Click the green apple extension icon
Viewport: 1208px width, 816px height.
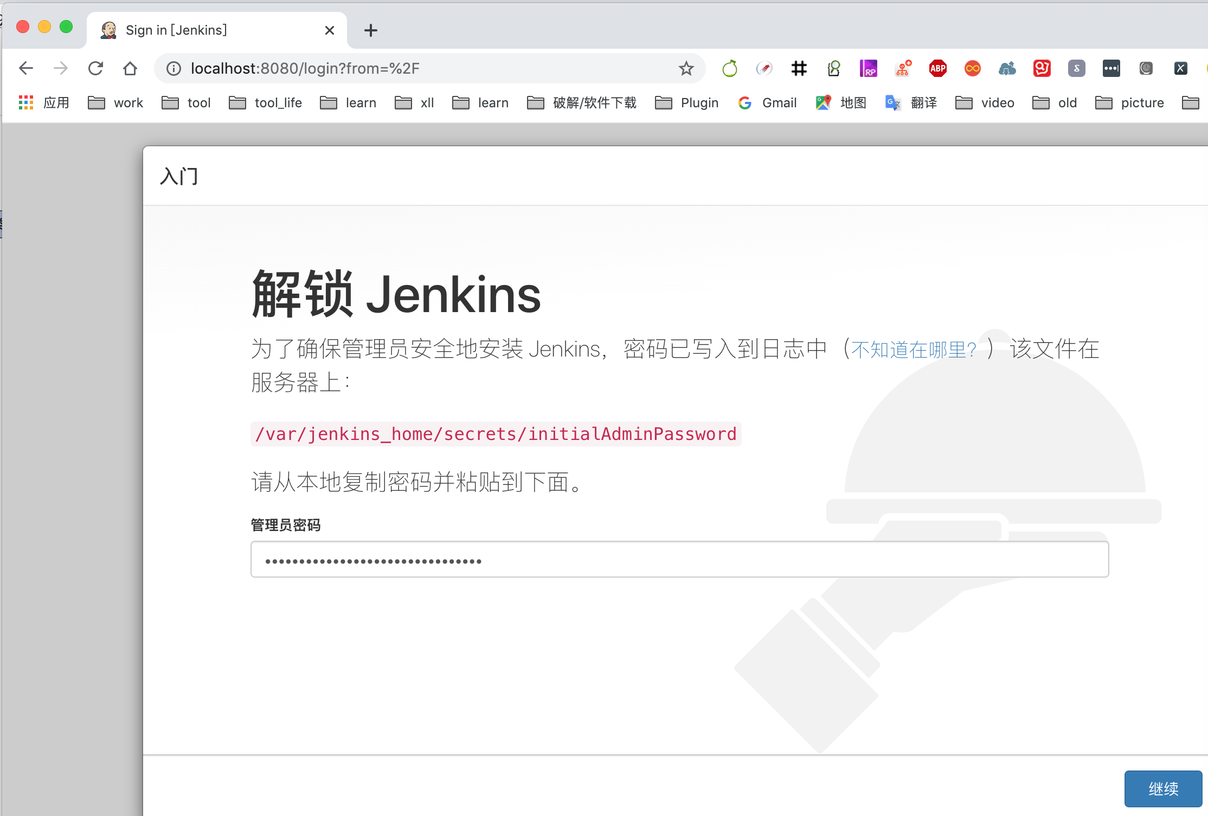tap(730, 68)
